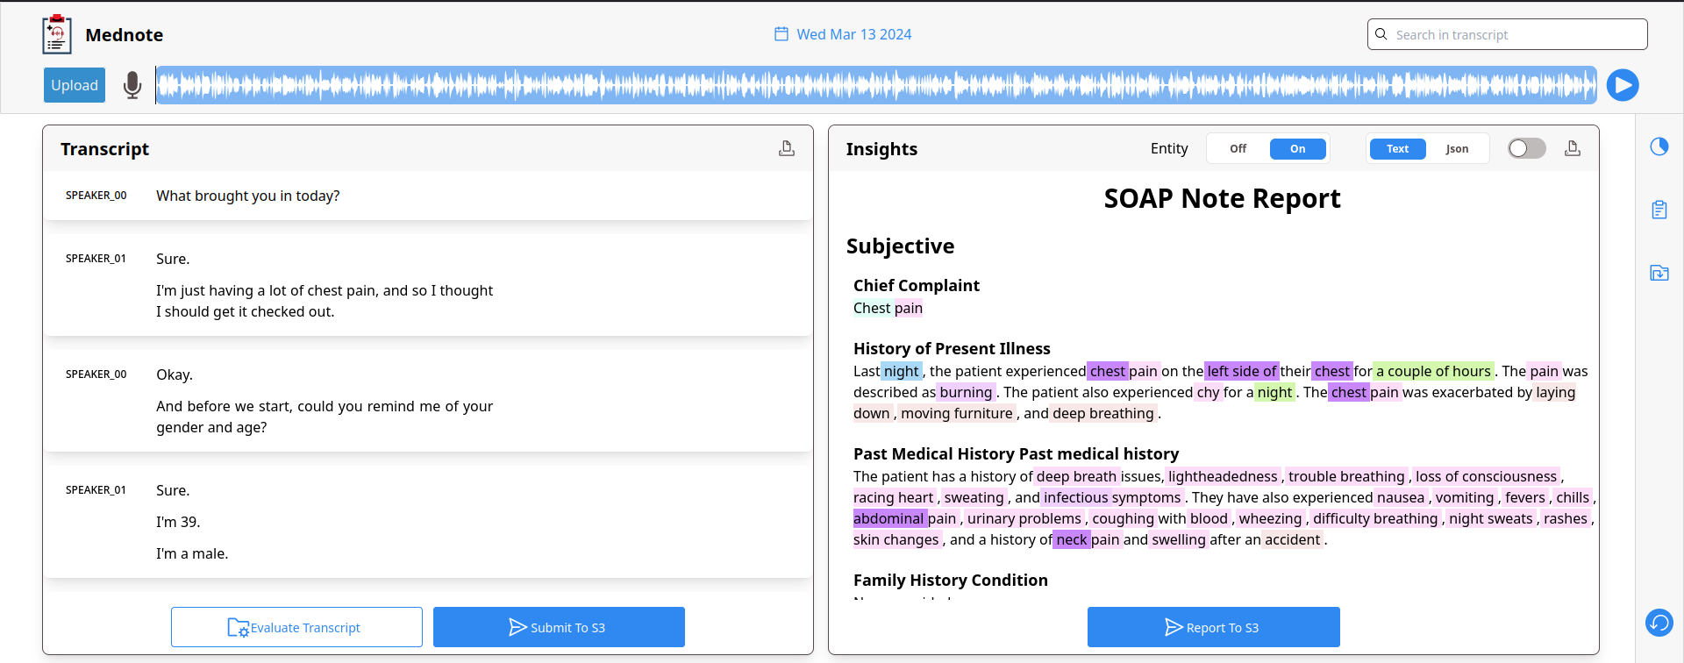This screenshot has width=1684, height=663.
Task: Click the Mednote logo icon
Action: click(x=57, y=35)
